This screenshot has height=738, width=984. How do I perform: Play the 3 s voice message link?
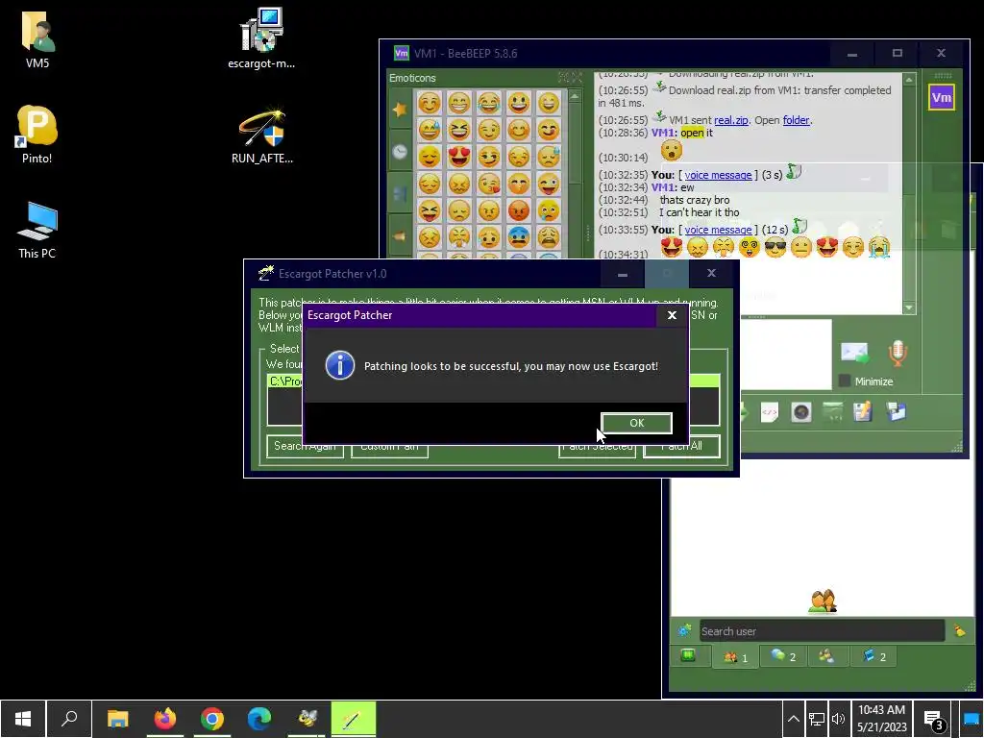[x=718, y=175]
